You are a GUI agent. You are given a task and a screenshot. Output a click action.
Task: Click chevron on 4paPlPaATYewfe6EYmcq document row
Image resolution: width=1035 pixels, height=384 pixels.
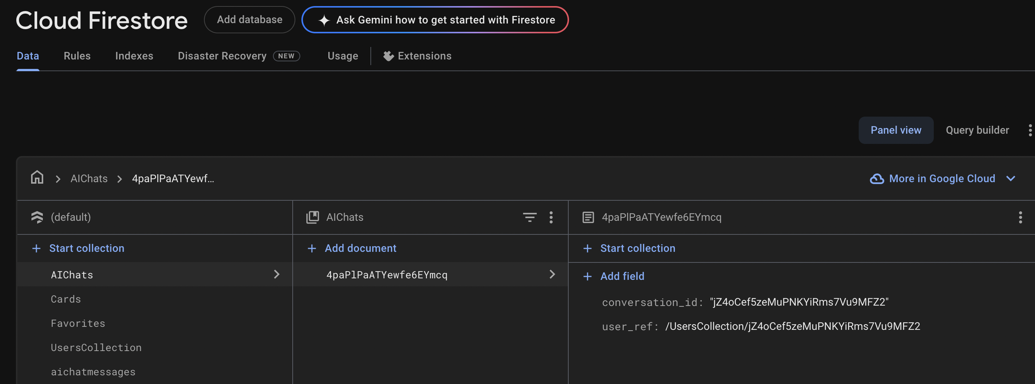tap(552, 275)
